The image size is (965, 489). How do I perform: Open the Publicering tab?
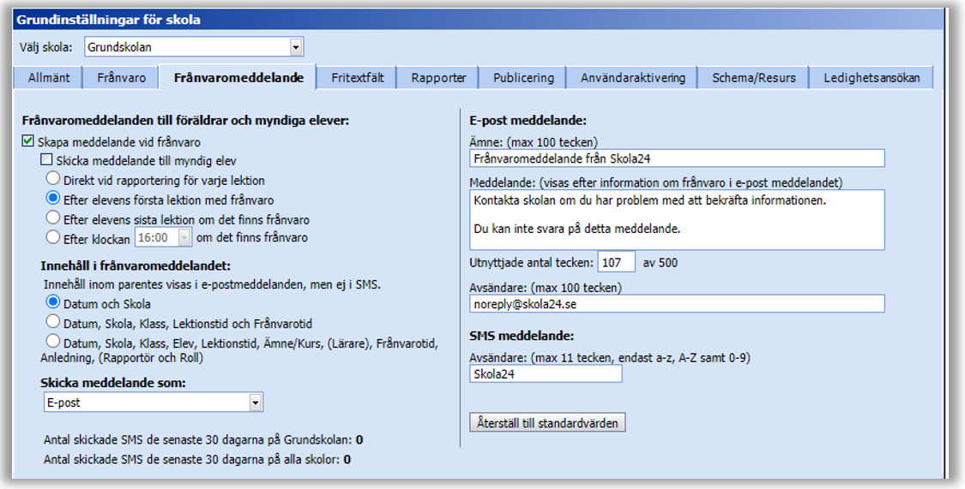[x=523, y=78]
